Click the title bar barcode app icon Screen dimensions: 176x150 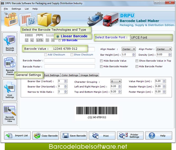click(2, 3)
